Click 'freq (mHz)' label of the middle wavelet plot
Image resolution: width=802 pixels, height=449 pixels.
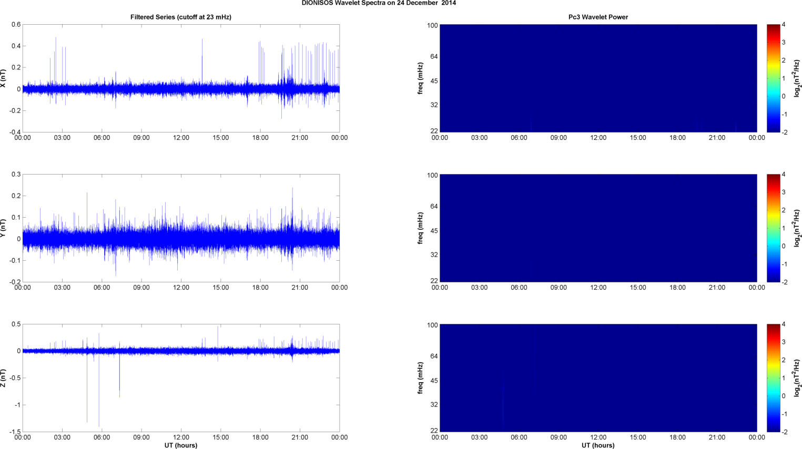pyautogui.click(x=420, y=228)
